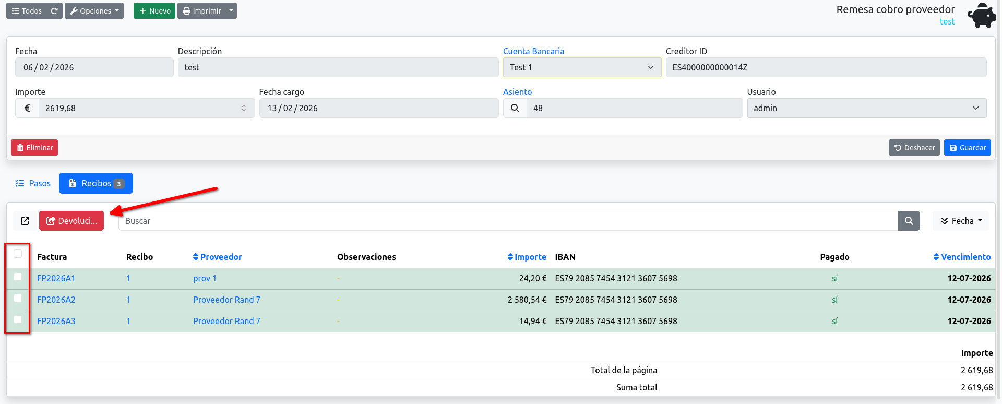This screenshot has width=1002, height=404.
Task: Expand the Usuario admin dropdown
Action: click(866, 108)
